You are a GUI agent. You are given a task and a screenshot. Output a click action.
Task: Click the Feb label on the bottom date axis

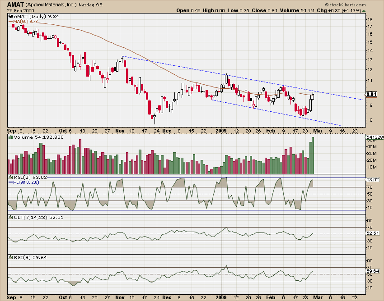[x=271, y=297]
